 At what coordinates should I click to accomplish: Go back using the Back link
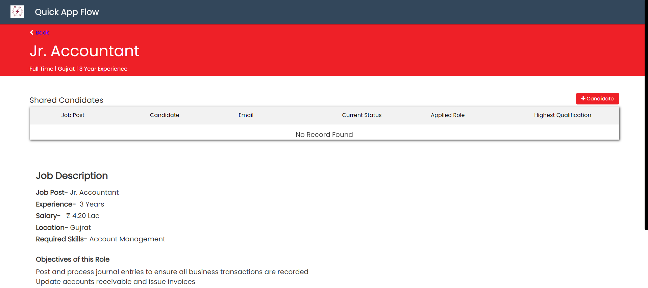tap(42, 32)
